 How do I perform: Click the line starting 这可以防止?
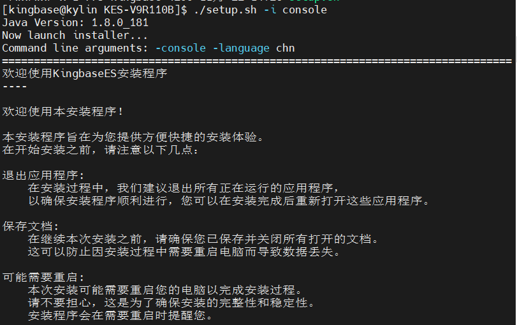coord(184,252)
